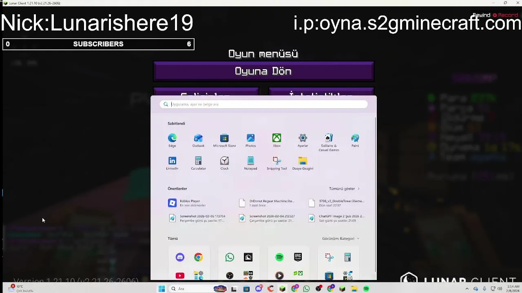Open Solitaire & Casual Games

pyautogui.click(x=329, y=142)
